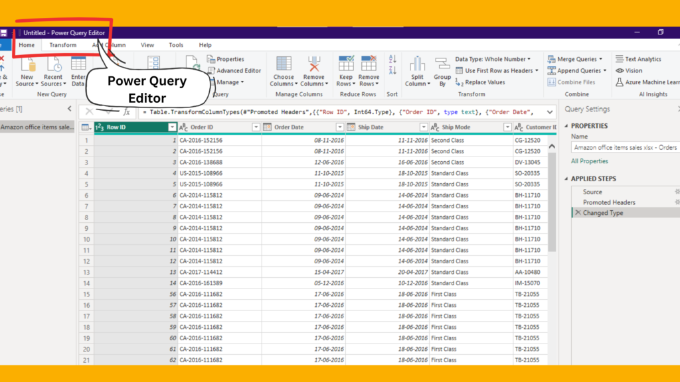Open the Help tab

[x=205, y=45]
